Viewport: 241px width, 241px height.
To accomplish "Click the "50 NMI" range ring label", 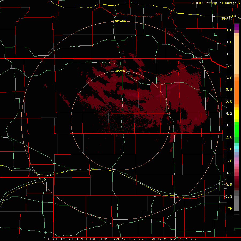I will [x=120, y=71].
